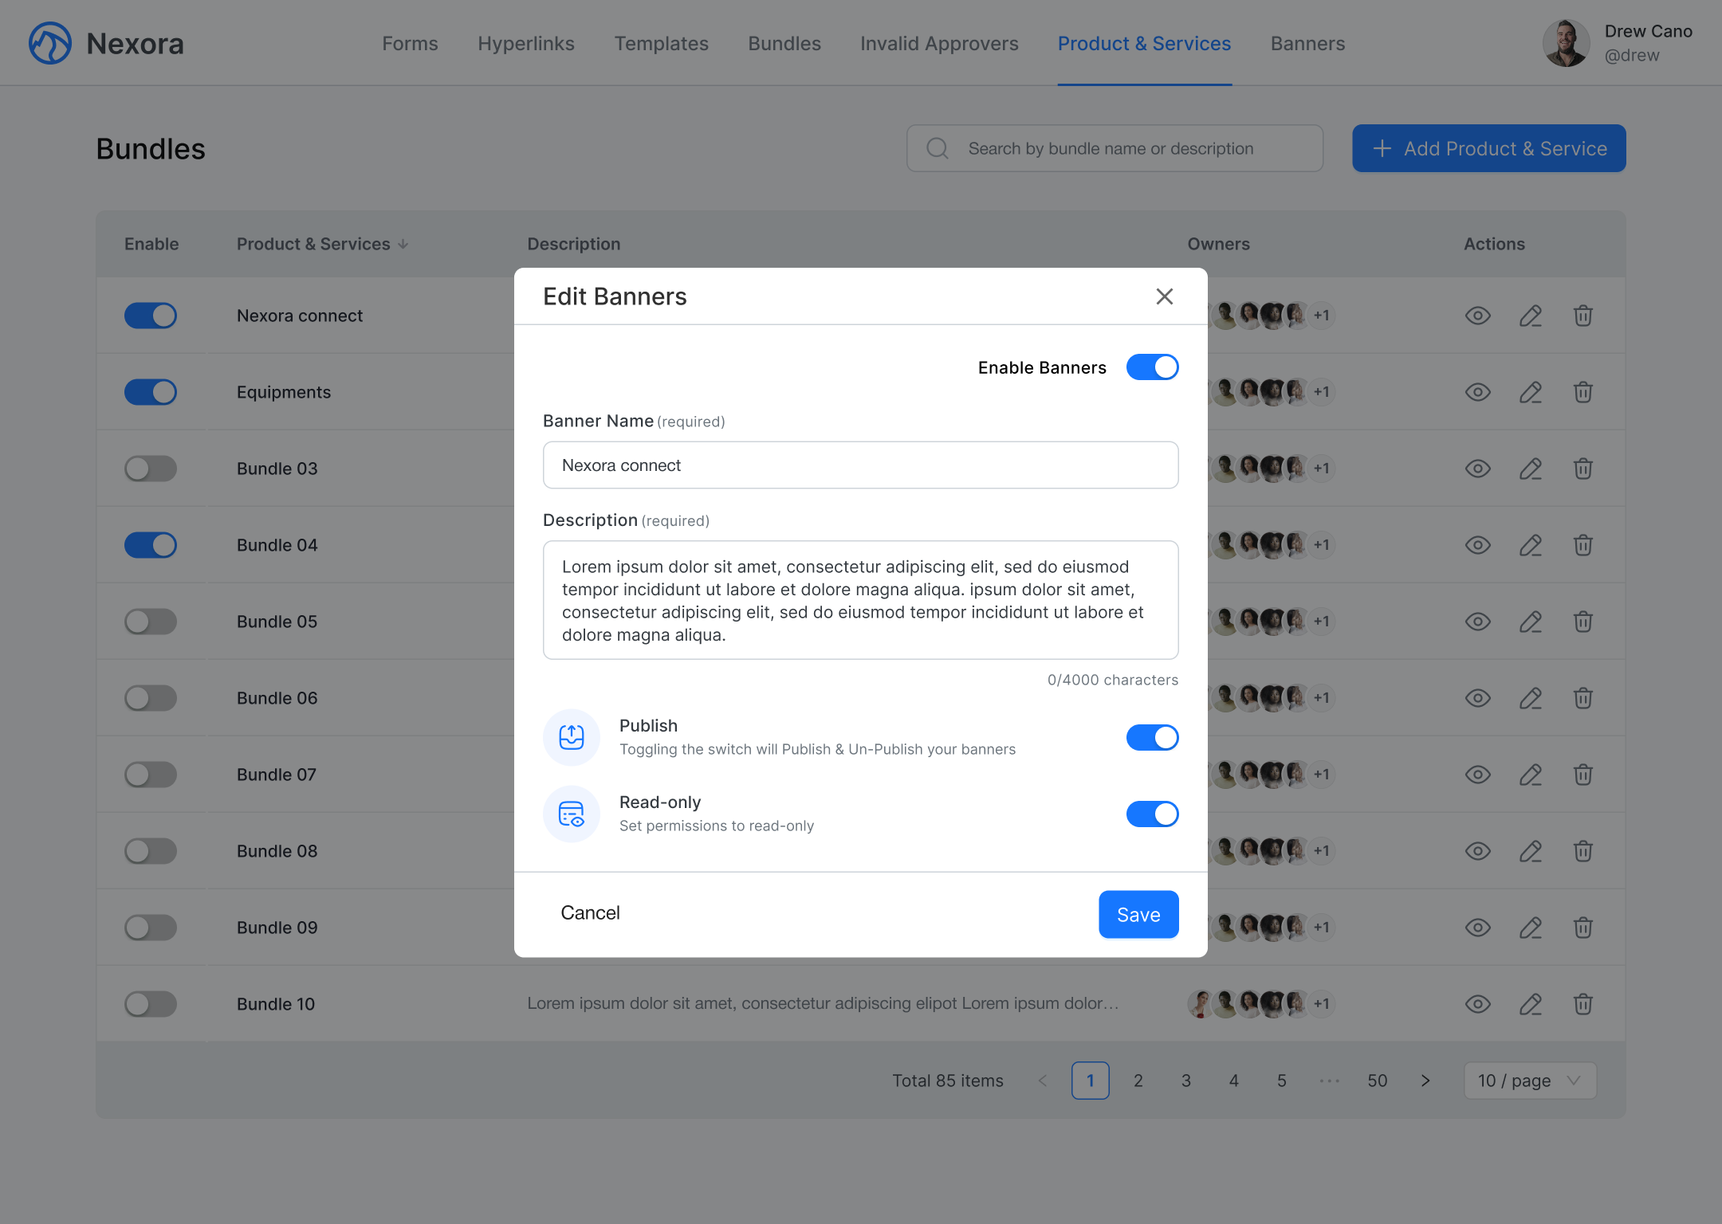Click the Save button

(1138, 914)
